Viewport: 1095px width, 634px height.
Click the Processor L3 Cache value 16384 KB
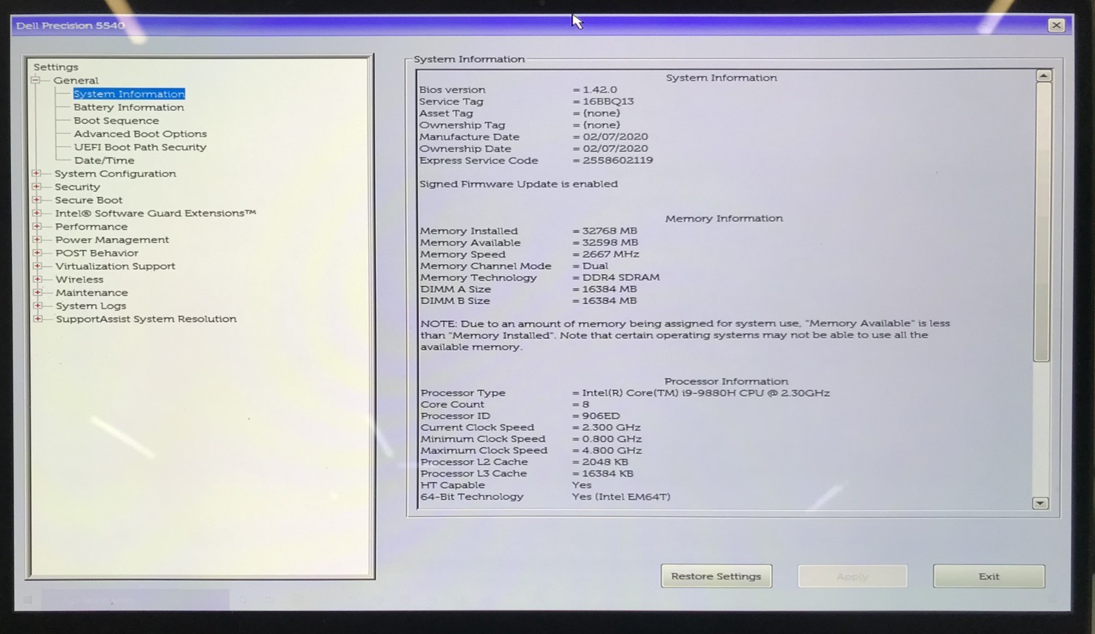[x=608, y=474]
